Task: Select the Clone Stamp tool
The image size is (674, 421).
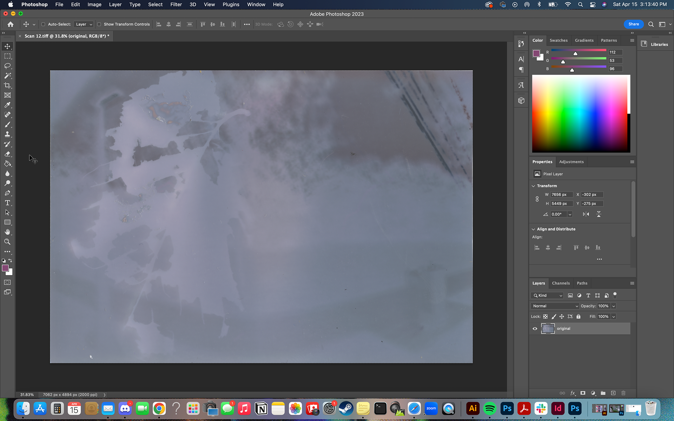Action: 7,134
